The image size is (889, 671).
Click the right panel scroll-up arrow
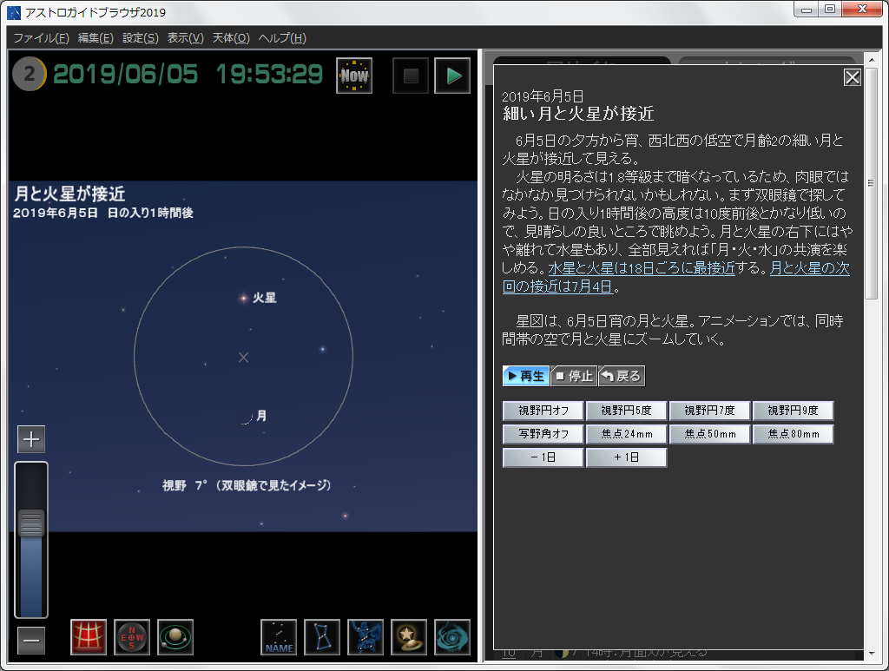872,60
